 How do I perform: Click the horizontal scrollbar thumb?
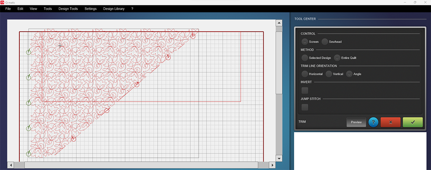(x=141, y=165)
